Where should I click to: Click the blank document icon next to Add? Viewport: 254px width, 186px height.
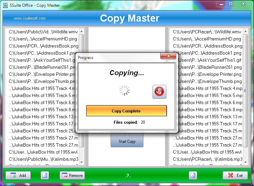point(45,175)
